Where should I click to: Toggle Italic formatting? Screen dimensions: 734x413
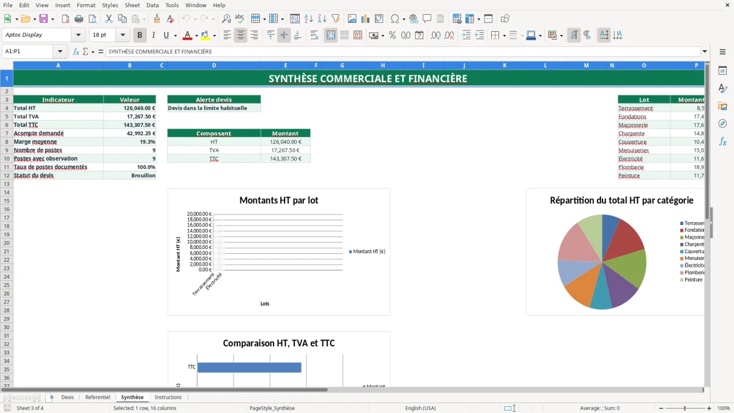coord(154,35)
